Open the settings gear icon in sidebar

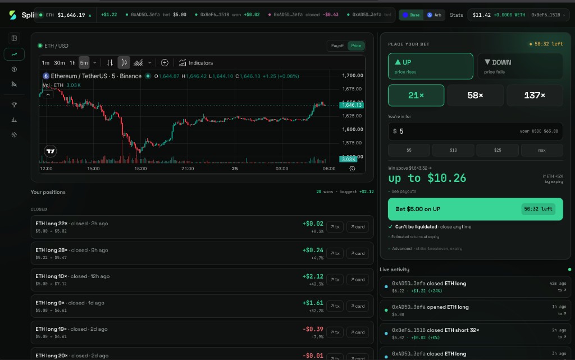[14, 135]
